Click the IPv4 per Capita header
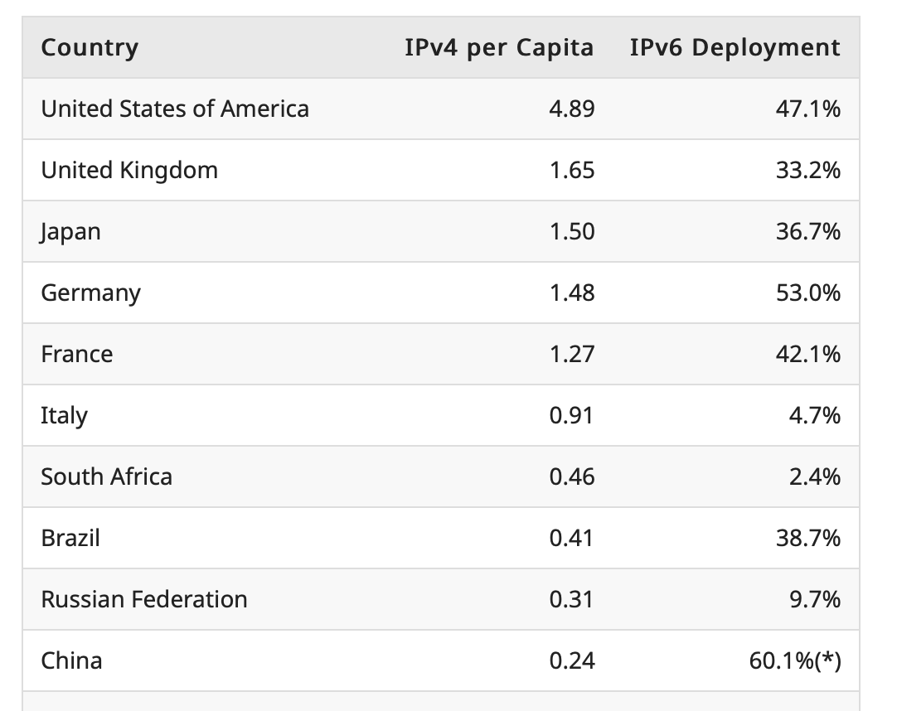The width and height of the screenshot is (897, 711). coord(499,48)
